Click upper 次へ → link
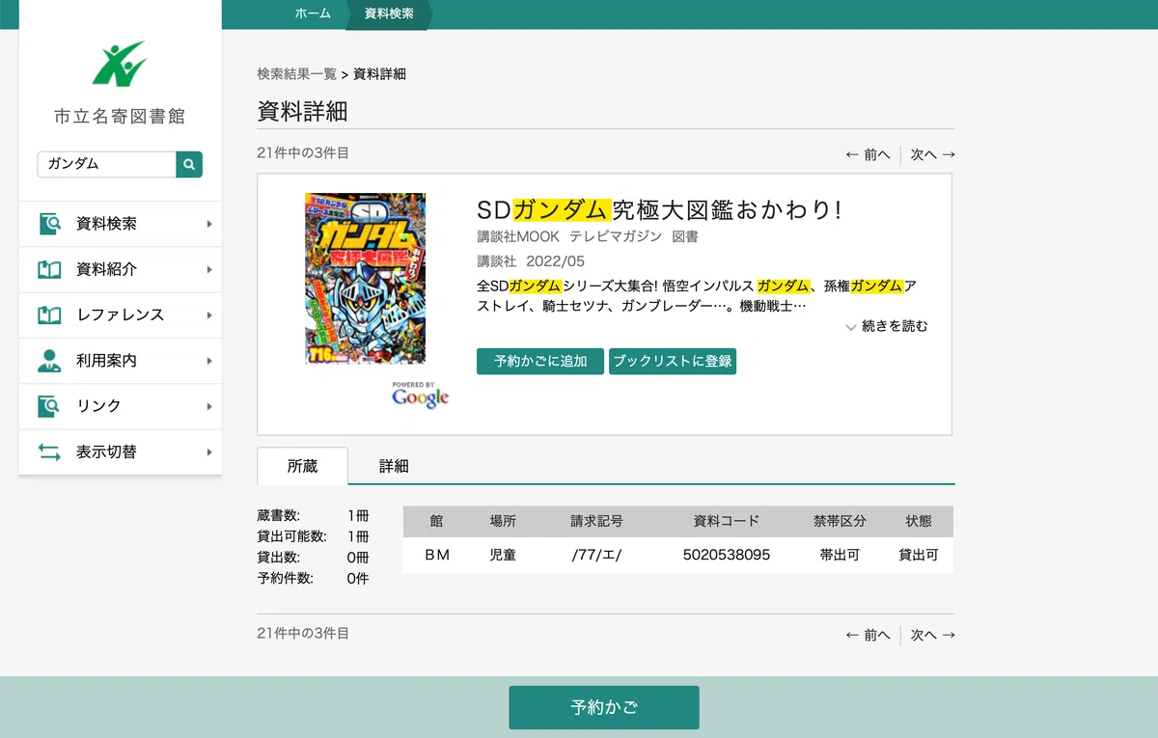Image resolution: width=1158 pixels, height=738 pixels. tap(933, 154)
